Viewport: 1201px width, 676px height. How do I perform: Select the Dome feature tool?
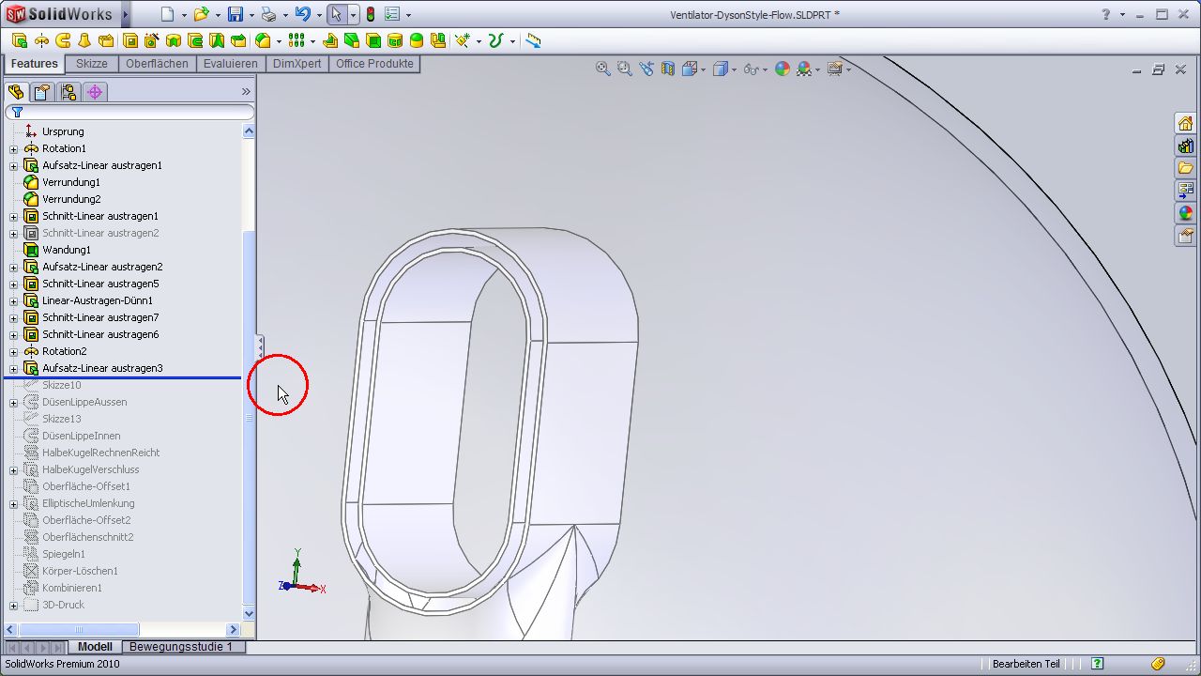[x=417, y=40]
